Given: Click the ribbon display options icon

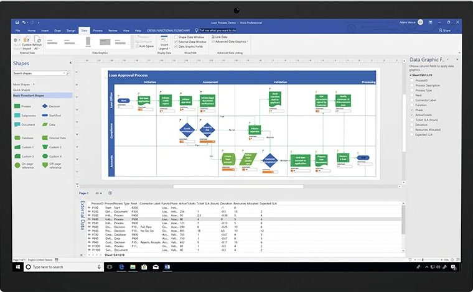Looking at the screenshot, I should click(431, 22).
